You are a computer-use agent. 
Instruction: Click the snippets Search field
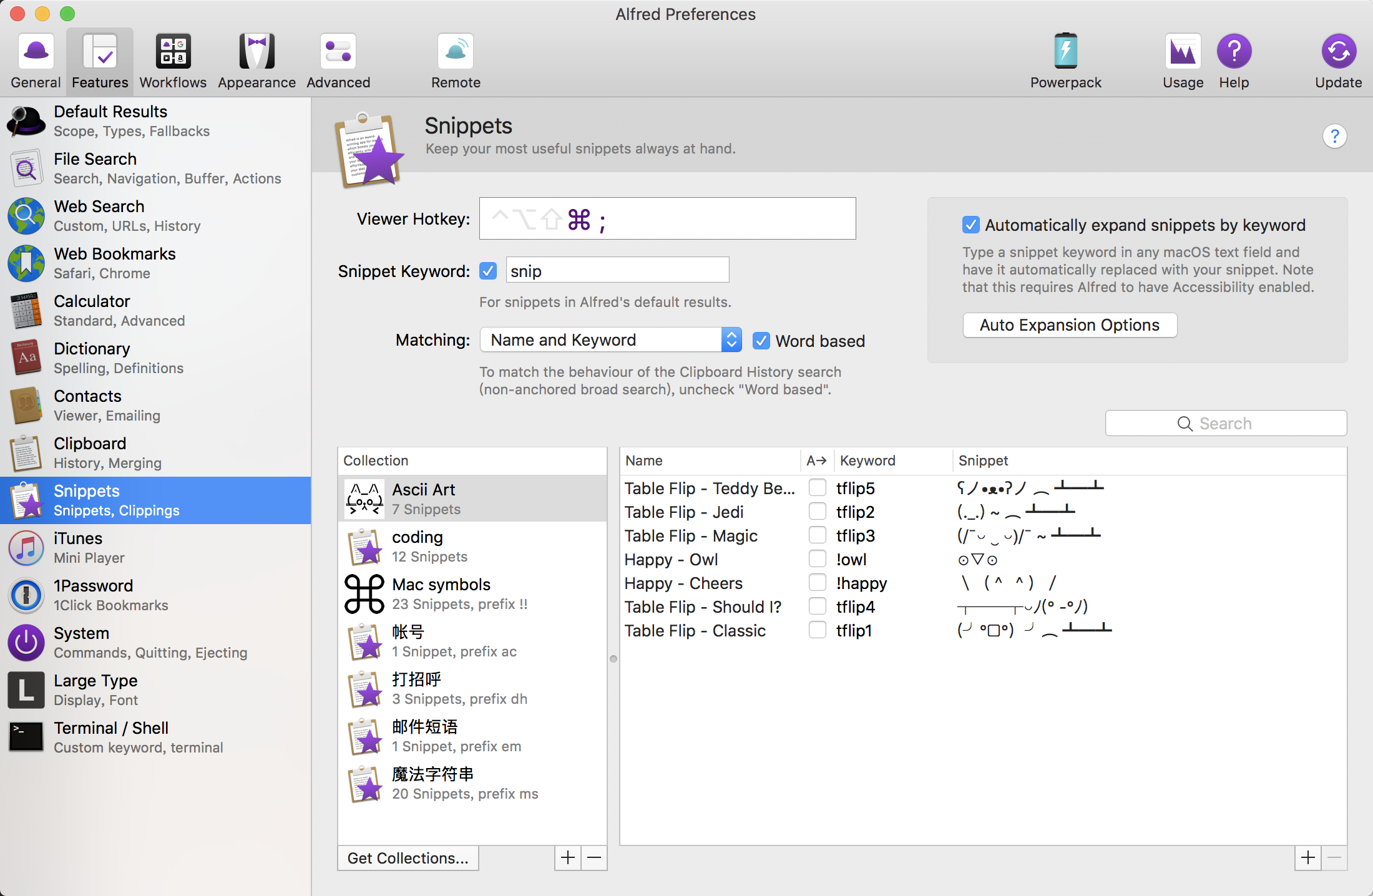tap(1226, 423)
